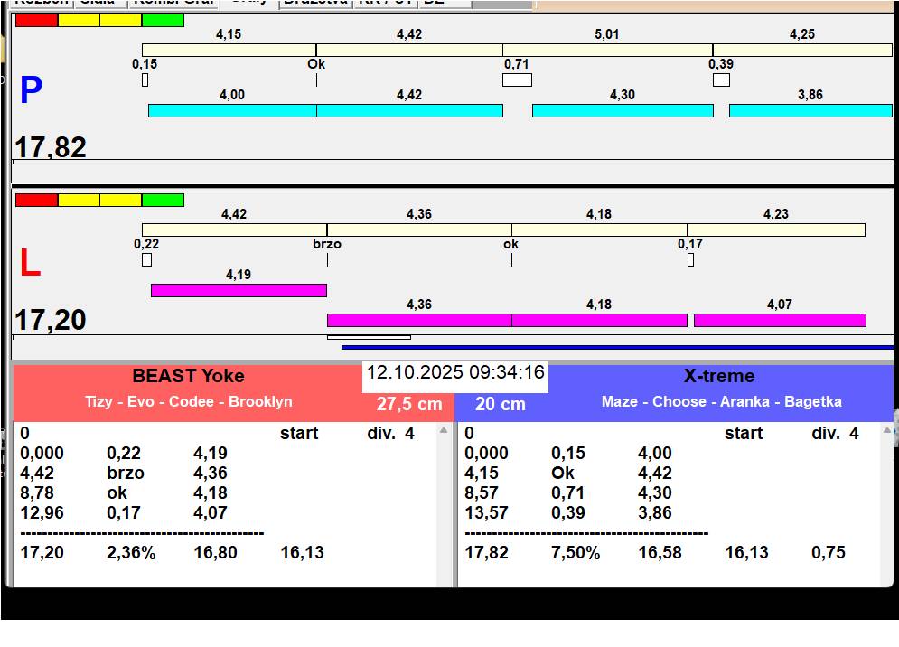This screenshot has width=899, height=647.
Task: Click the green start light in lane P
Action: [163, 20]
